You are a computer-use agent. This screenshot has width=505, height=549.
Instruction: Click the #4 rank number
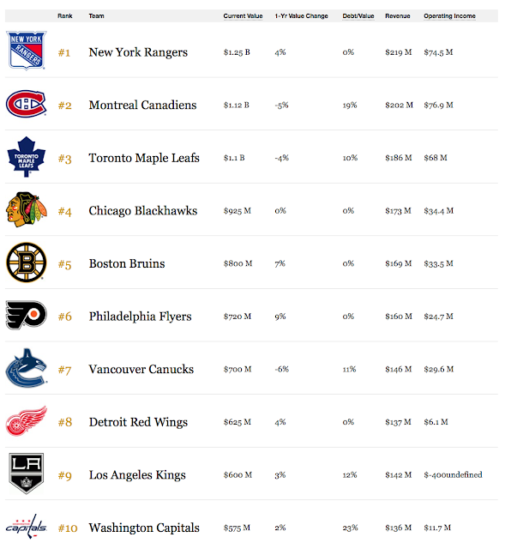pos(65,212)
